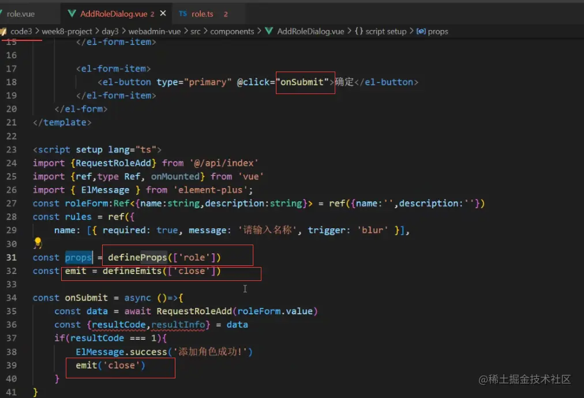The height and width of the screenshot is (398, 584).
Task: Click line number 31 in gutter
Action: pyautogui.click(x=11, y=257)
